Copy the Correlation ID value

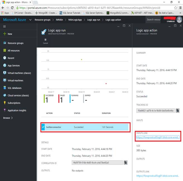(x=126, y=163)
